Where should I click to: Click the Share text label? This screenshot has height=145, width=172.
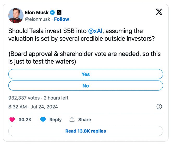[x=84, y=120]
